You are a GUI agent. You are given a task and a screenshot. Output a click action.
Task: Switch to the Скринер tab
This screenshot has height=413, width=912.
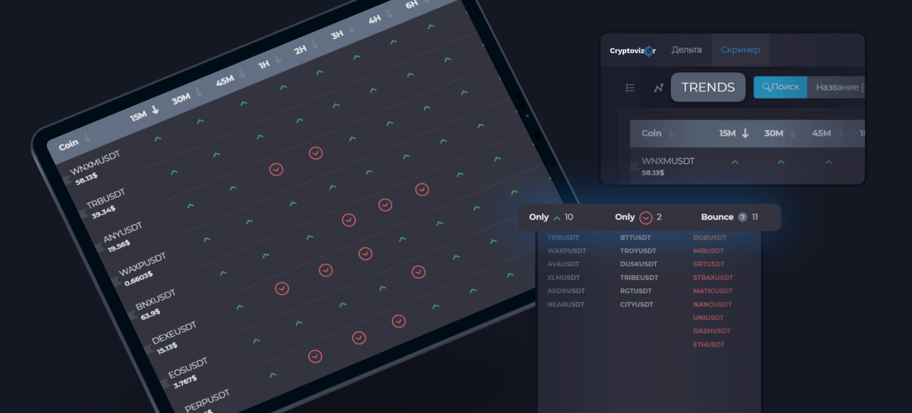[x=740, y=50]
